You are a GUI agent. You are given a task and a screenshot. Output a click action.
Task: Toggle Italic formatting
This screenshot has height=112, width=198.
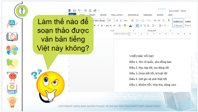click(x=98, y=26)
